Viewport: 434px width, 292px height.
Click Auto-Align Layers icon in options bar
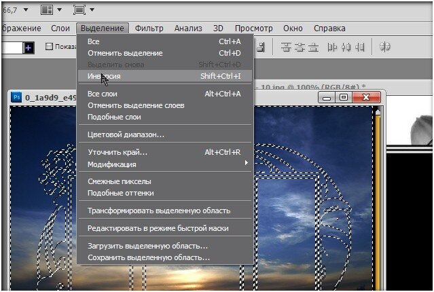385,48
